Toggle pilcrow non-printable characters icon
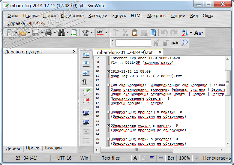Viewport: 234px width, 165px height. [85, 82]
